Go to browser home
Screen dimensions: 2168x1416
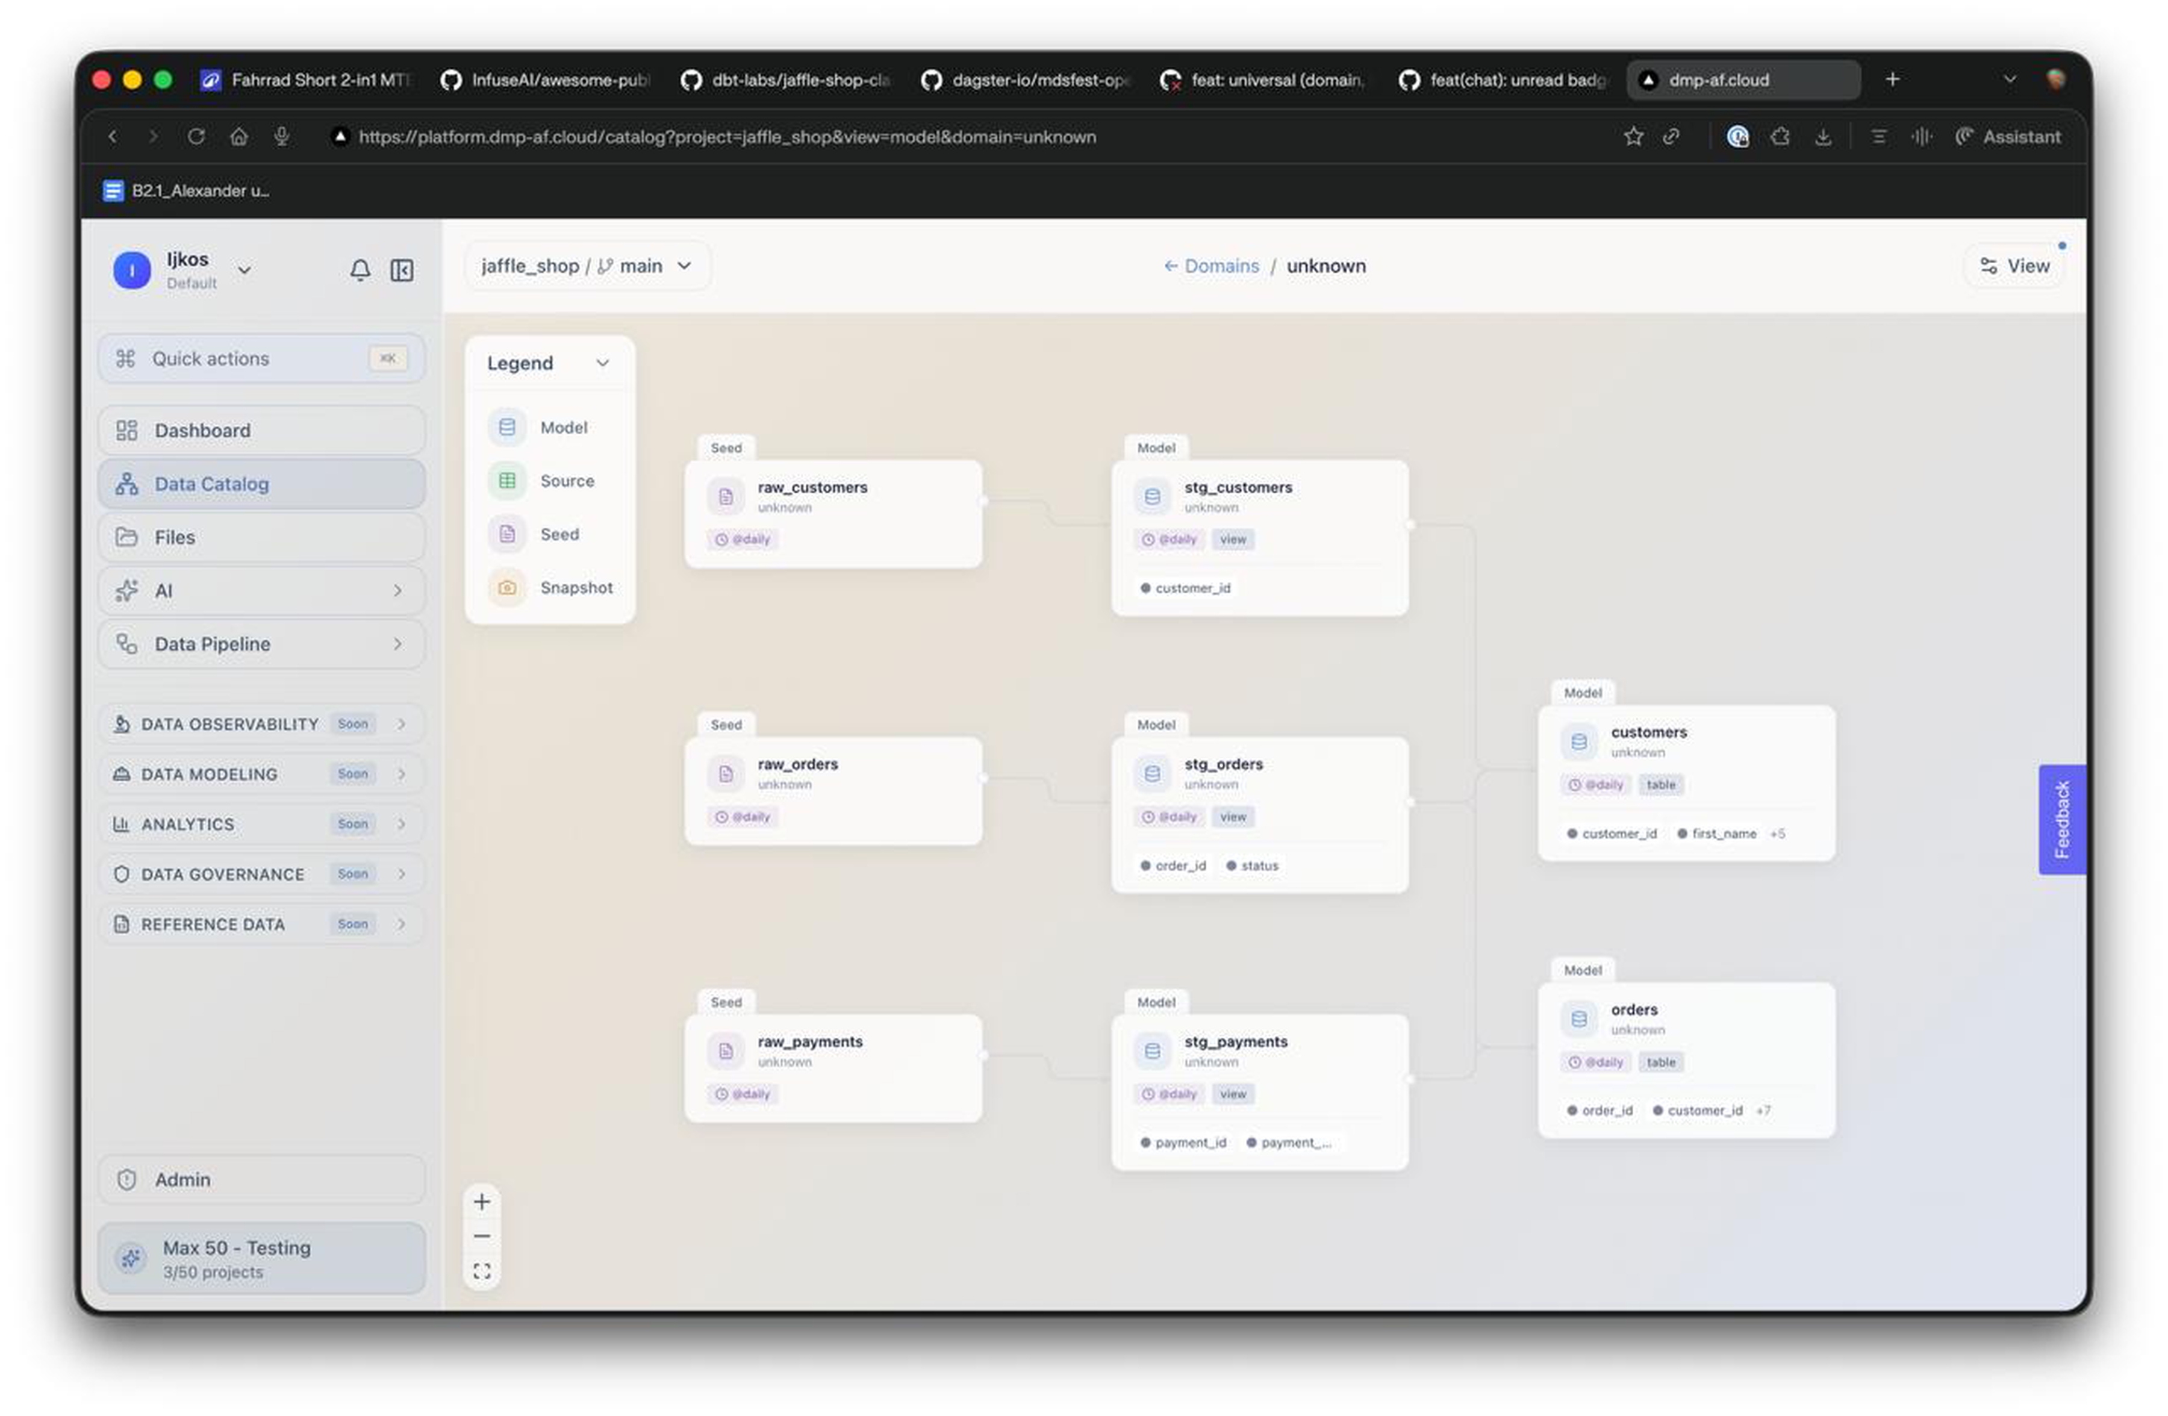click(238, 137)
